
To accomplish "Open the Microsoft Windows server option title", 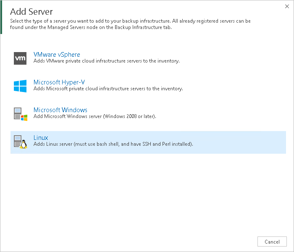I will tap(60, 110).
